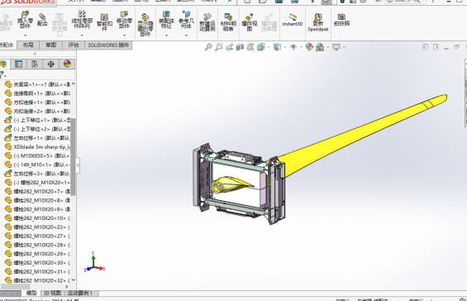The height and width of the screenshot is (301, 467).
Task: Click Exploded View (爆炸视图) tool
Action: (250, 22)
